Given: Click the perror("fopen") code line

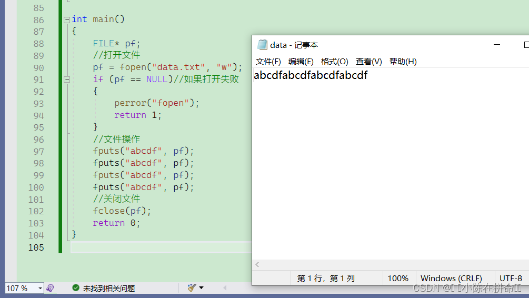Looking at the screenshot, I should (156, 103).
